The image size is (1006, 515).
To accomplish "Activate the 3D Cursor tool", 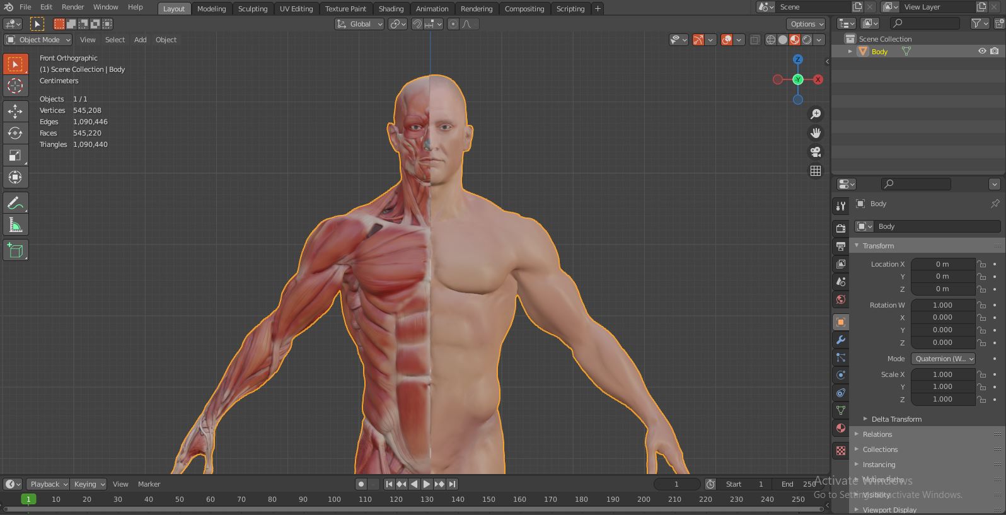I will [x=15, y=86].
